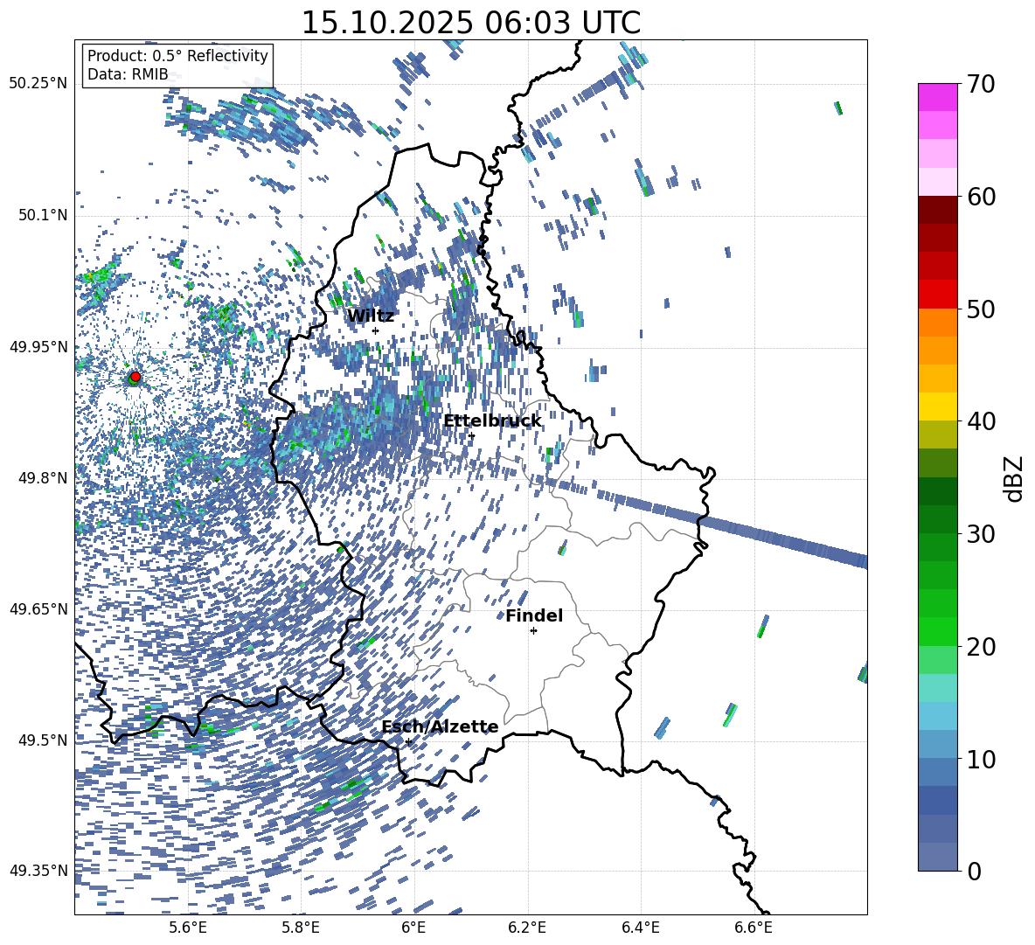The height and width of the screenshot is (945, 1035).
Task: Click the 'Product: 0.5° Reflectivity' text
Action: [177, 55]
